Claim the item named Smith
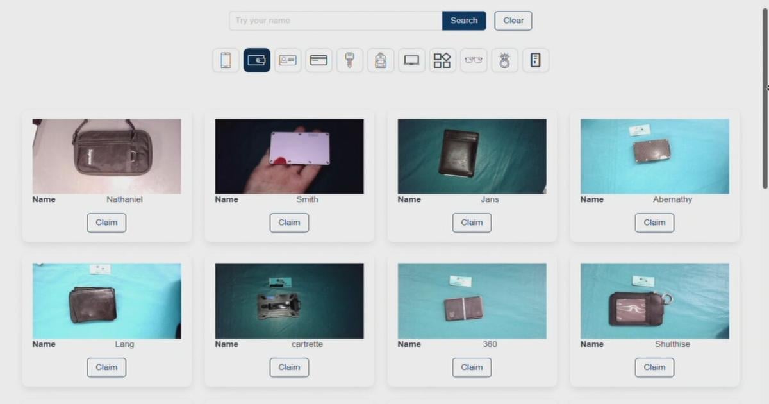 coord(289,223)
